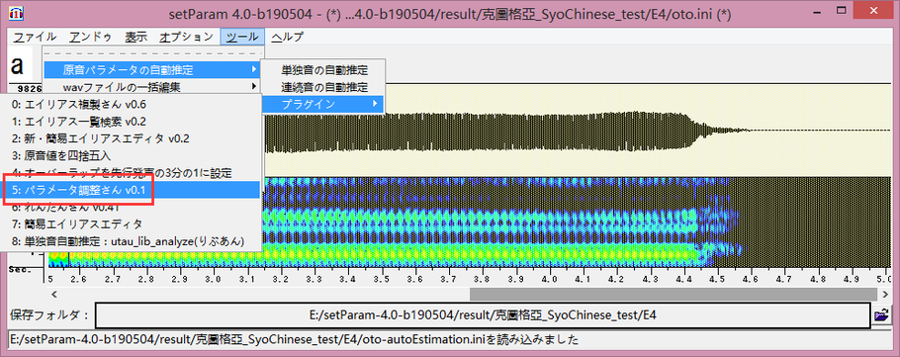
Task: Expand wavファイルの一括編集 submenu
Action: click(151, 87)
